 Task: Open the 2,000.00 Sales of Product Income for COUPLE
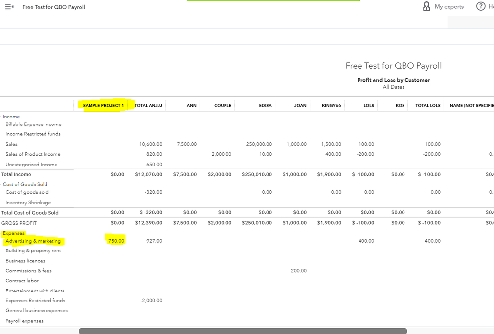(222, 154)
